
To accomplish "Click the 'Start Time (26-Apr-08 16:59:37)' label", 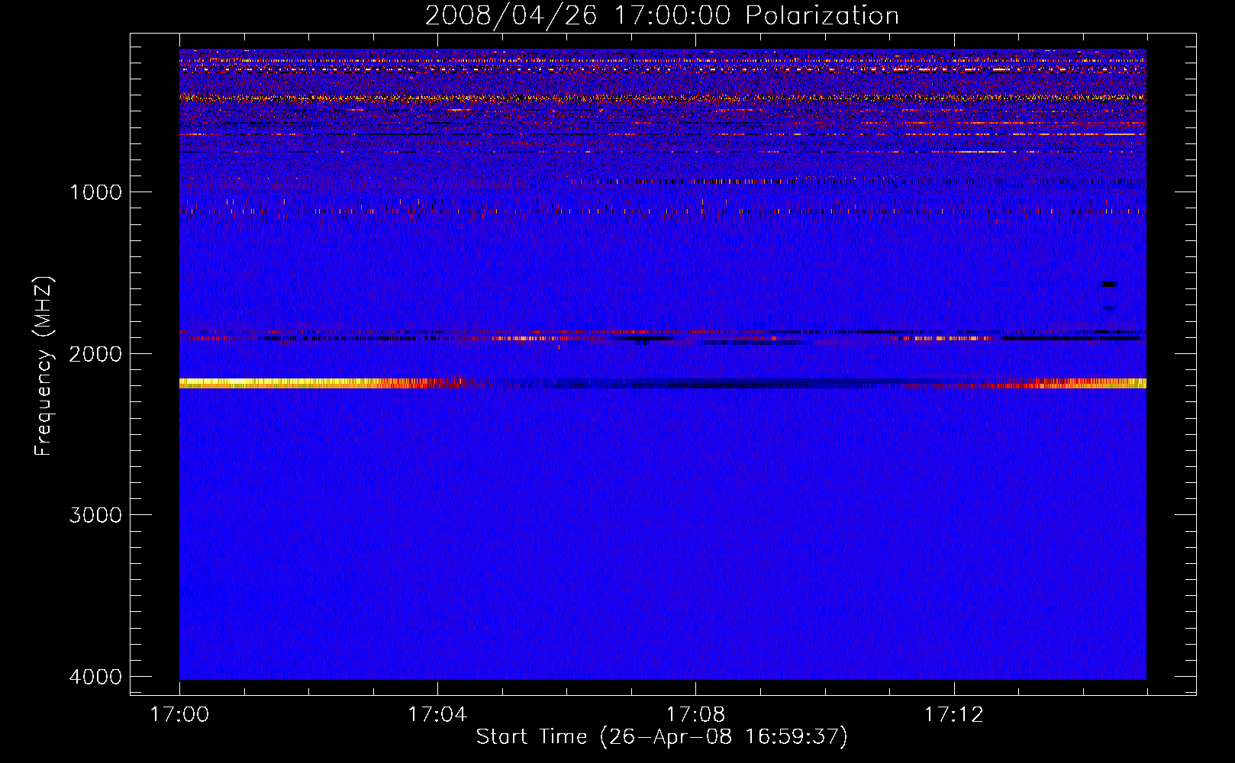I will pos(662,737).
